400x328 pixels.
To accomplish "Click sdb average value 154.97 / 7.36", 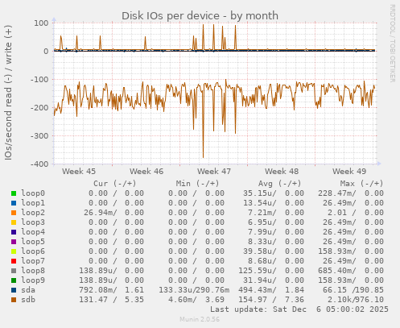I will pos(274,300).
